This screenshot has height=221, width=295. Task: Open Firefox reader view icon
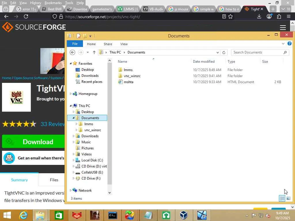[224, 16]
